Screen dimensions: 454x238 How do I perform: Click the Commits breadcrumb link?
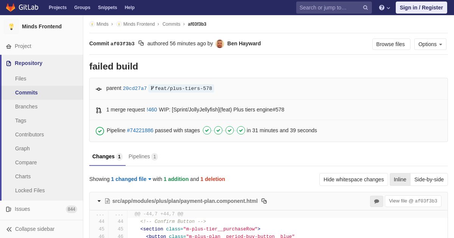171,24
